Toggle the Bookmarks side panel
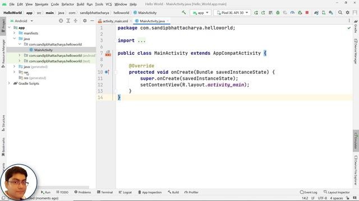 point(3,147)
